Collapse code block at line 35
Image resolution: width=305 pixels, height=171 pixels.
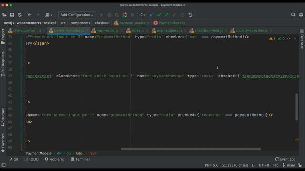(x=25, y=50)
